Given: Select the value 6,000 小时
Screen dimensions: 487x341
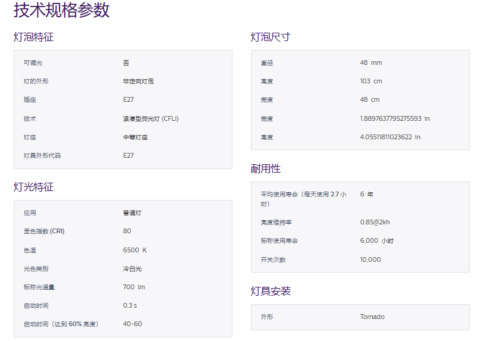Looking at the screenshot, I should tap(377, 240).
